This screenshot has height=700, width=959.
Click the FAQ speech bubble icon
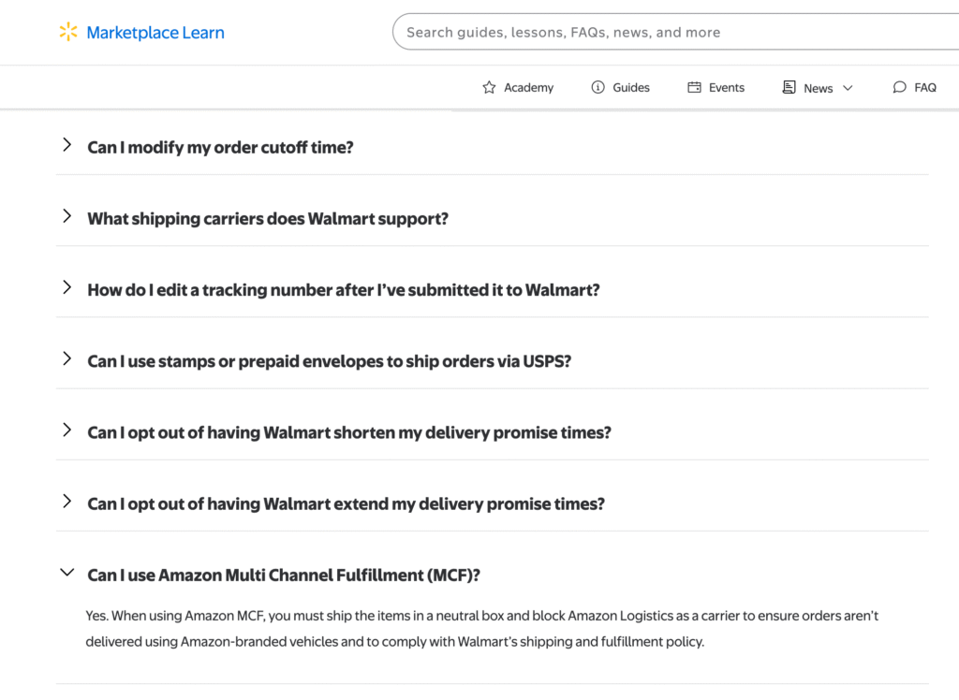click(899, 87)
